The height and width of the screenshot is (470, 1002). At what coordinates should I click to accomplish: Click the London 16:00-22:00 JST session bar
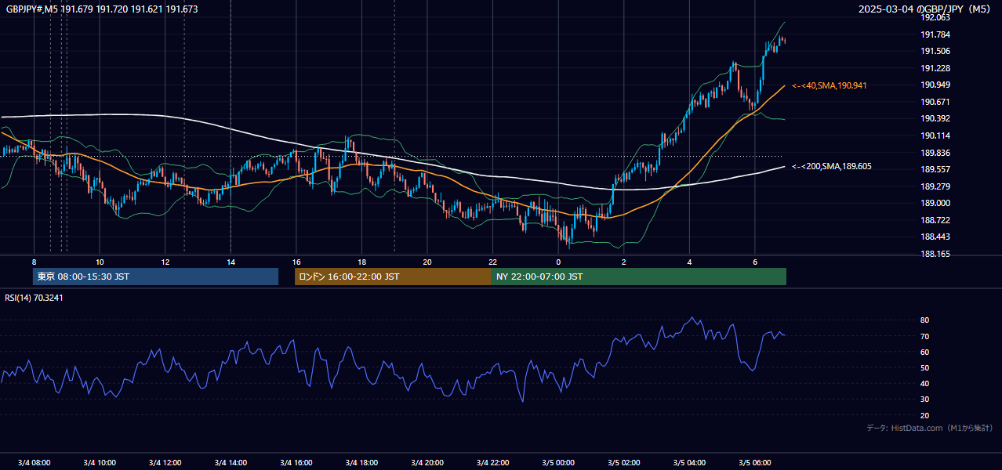coord(393,277)
